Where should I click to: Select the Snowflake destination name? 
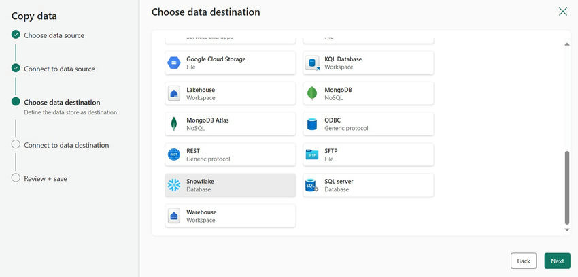(200, 182)
